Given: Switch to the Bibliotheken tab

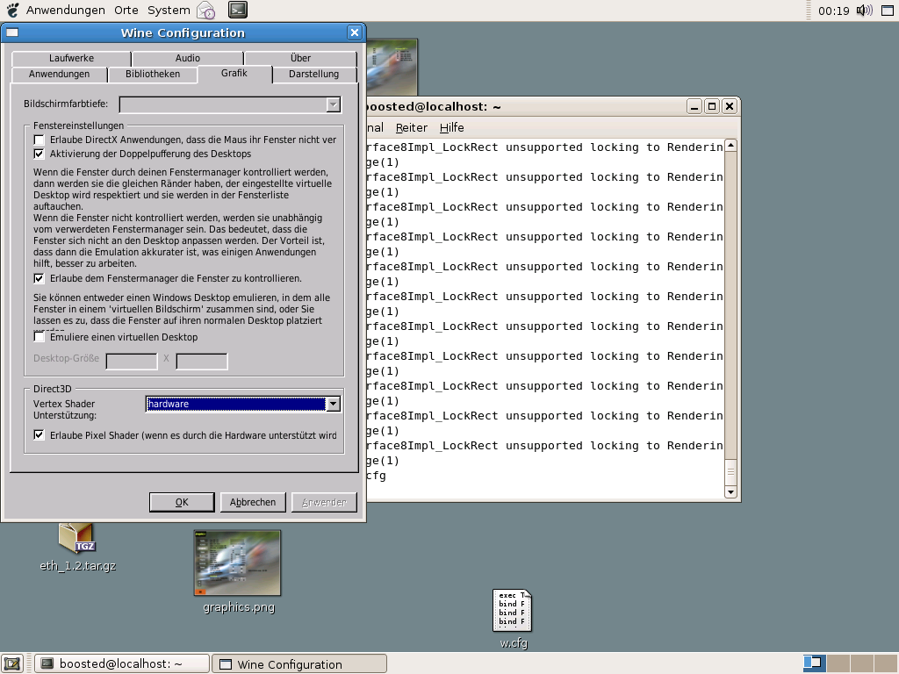Looking at the screenshot, I should point(153,74).
